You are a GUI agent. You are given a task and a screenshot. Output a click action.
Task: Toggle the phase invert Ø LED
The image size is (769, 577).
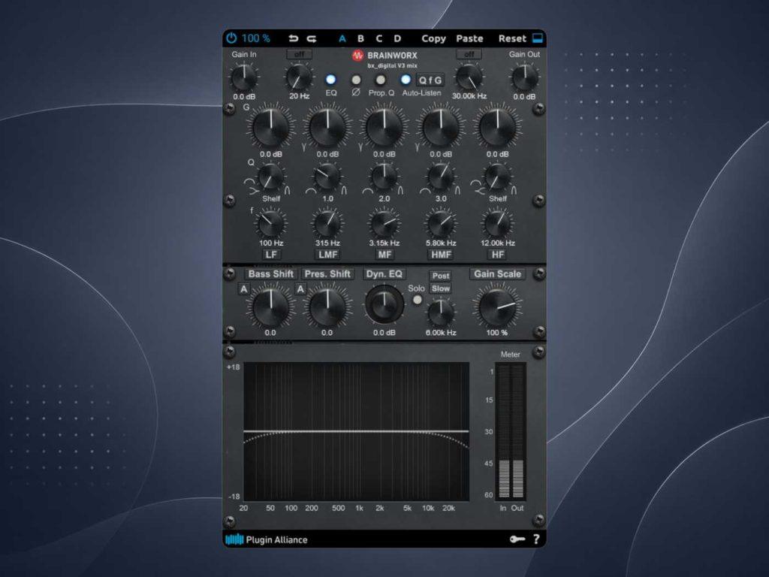click(356, 80)
